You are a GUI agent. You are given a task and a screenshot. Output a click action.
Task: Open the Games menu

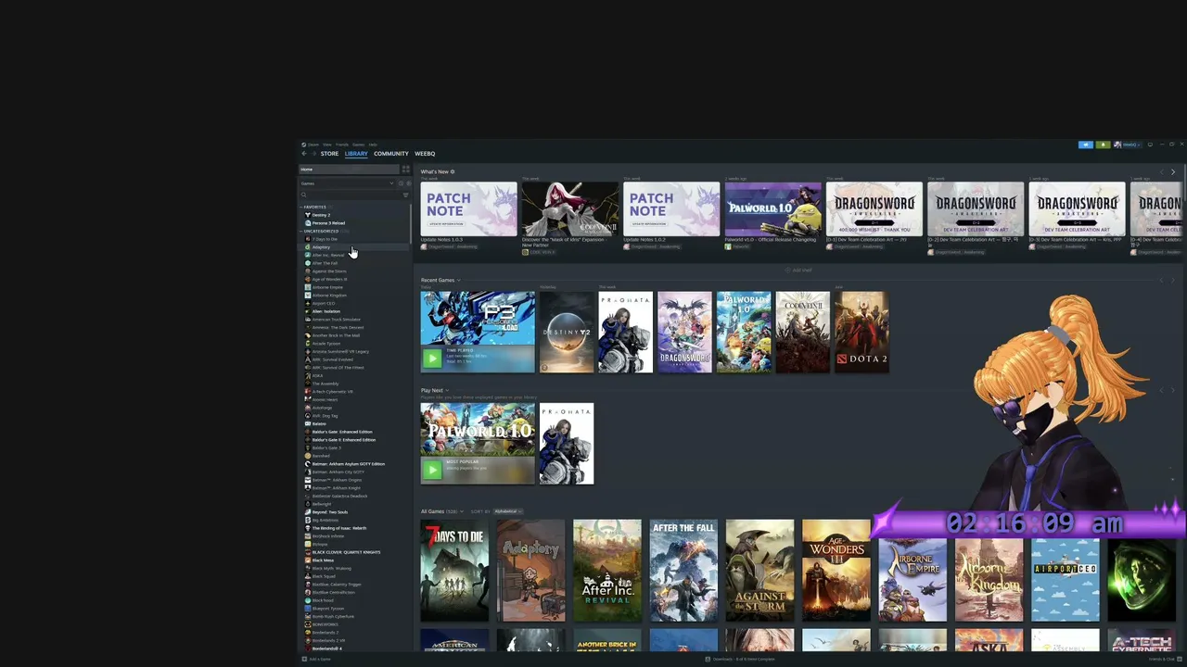(x=358, y=145)
